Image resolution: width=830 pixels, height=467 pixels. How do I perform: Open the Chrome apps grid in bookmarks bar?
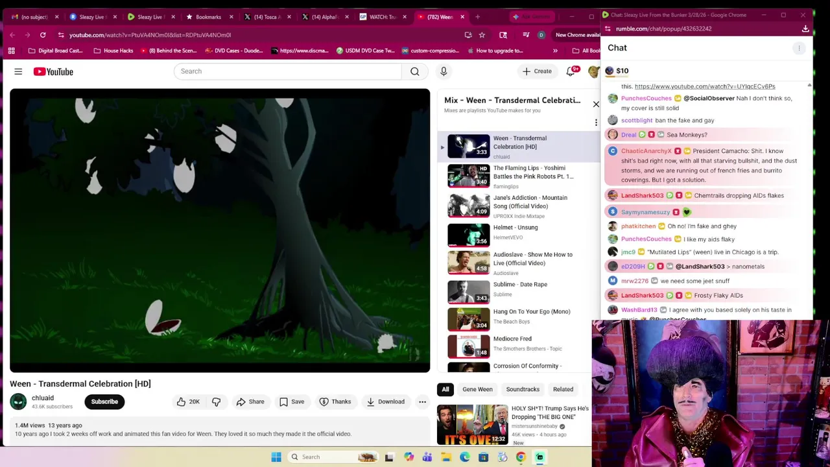tap(11, 51)
